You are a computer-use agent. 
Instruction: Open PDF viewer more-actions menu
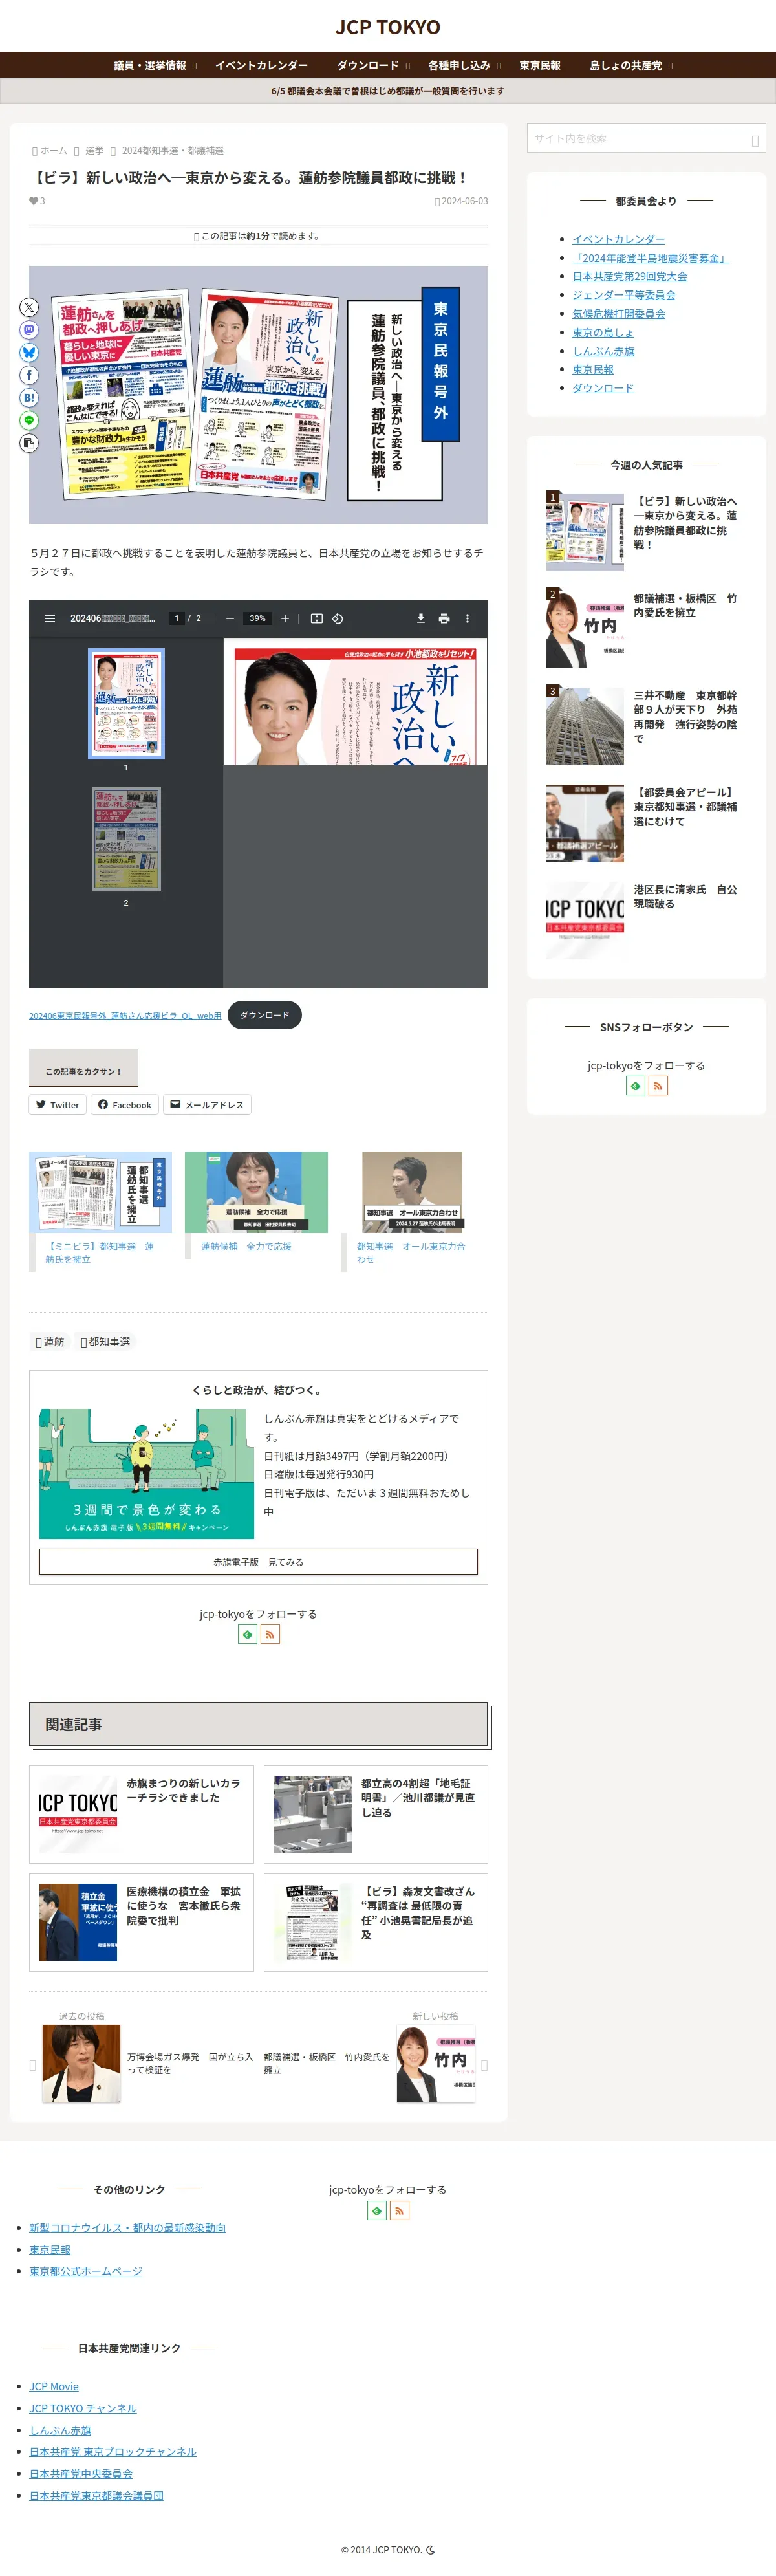coord(467,618)
